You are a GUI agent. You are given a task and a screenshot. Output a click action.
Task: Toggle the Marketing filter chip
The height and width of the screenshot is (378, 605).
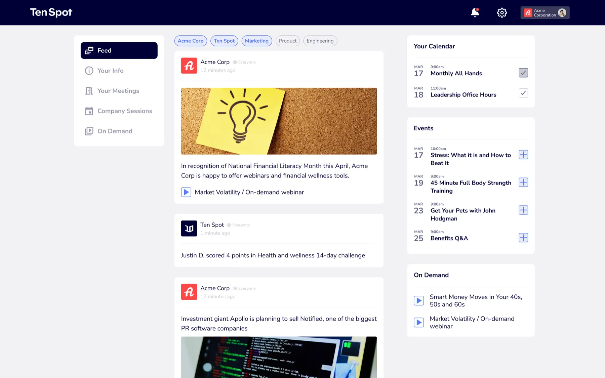click(x=257, y=41)
